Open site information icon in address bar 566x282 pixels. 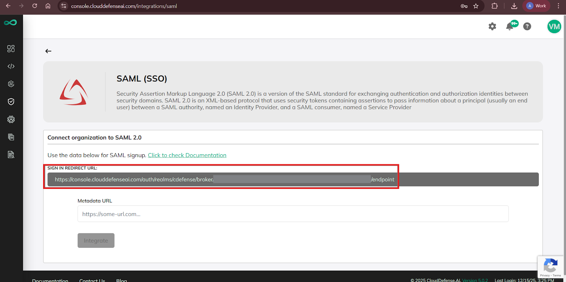(x=64, y=6)
